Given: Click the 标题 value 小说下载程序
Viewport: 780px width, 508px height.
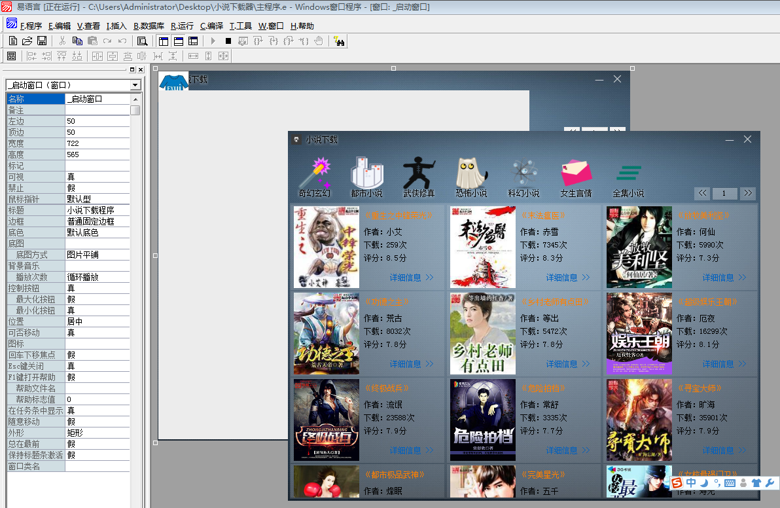Looking at the screenshot, I should click(97, 210).
